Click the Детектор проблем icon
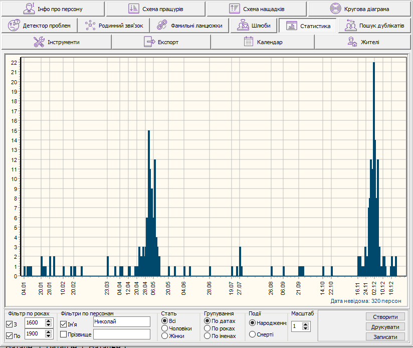Image resolution: width=413 pixels, height=348 pixels. click(15, 26)
